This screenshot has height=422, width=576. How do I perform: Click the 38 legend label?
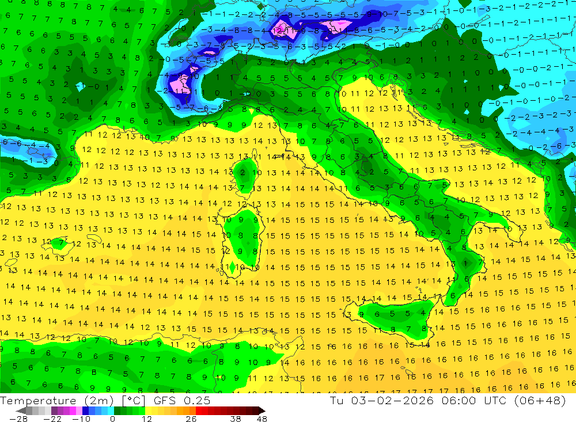tap(236, 419)
